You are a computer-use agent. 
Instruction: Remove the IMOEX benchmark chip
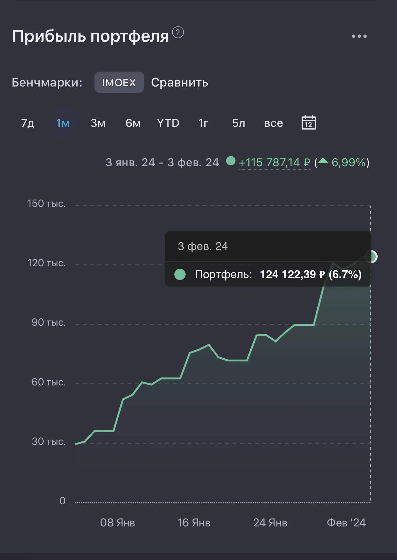click(x=119, y=82)
